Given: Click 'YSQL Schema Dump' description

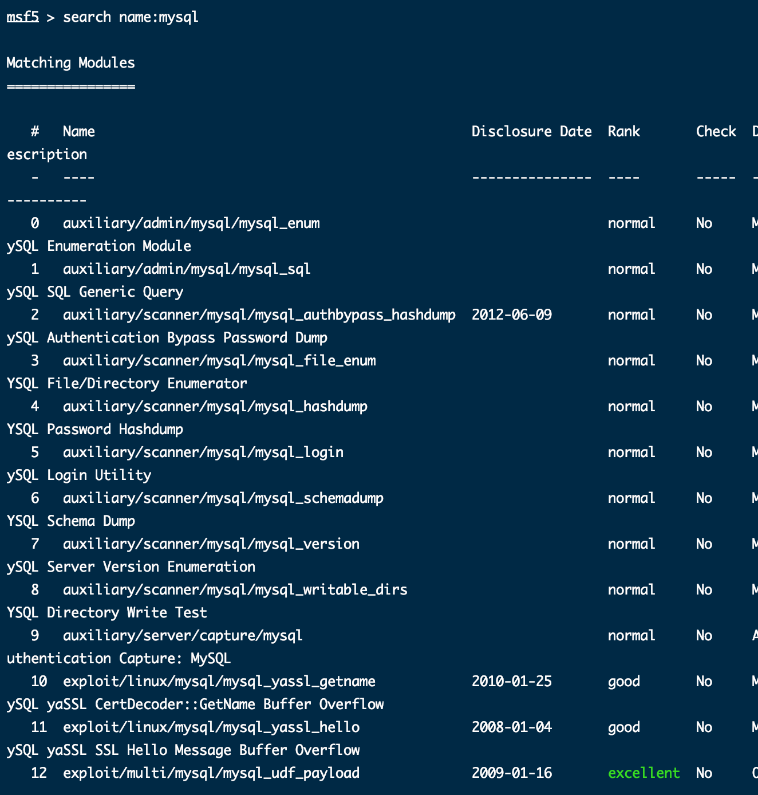Looking at the screenshot, I should pyautogui.click(x=71, y=521).
